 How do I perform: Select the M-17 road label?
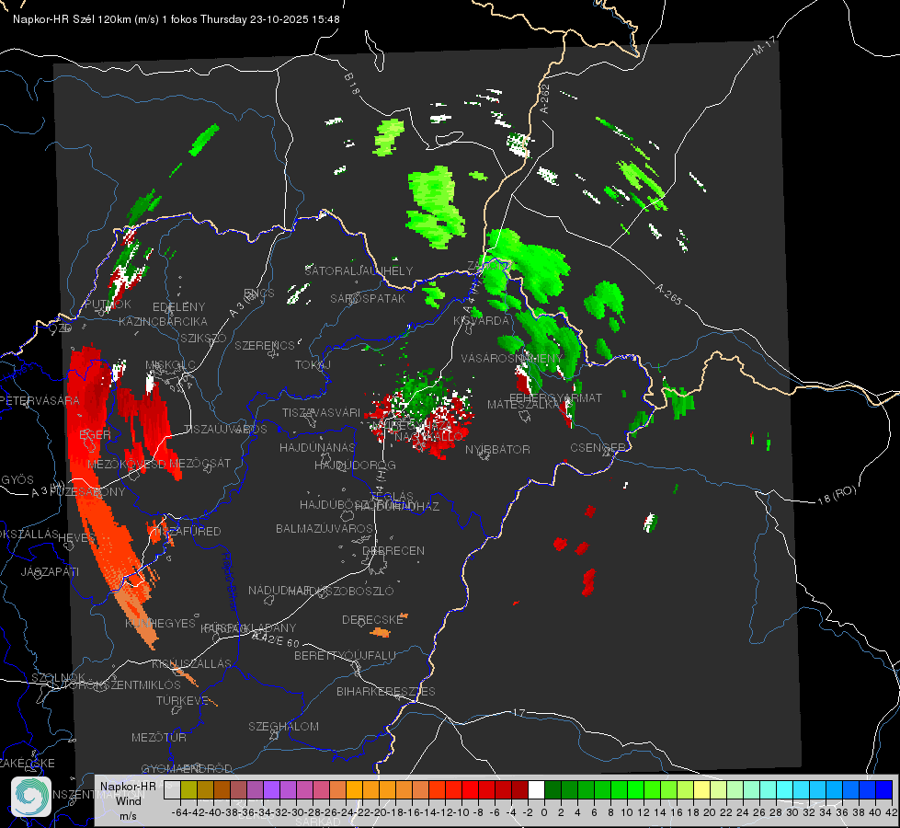coord(765,45)
